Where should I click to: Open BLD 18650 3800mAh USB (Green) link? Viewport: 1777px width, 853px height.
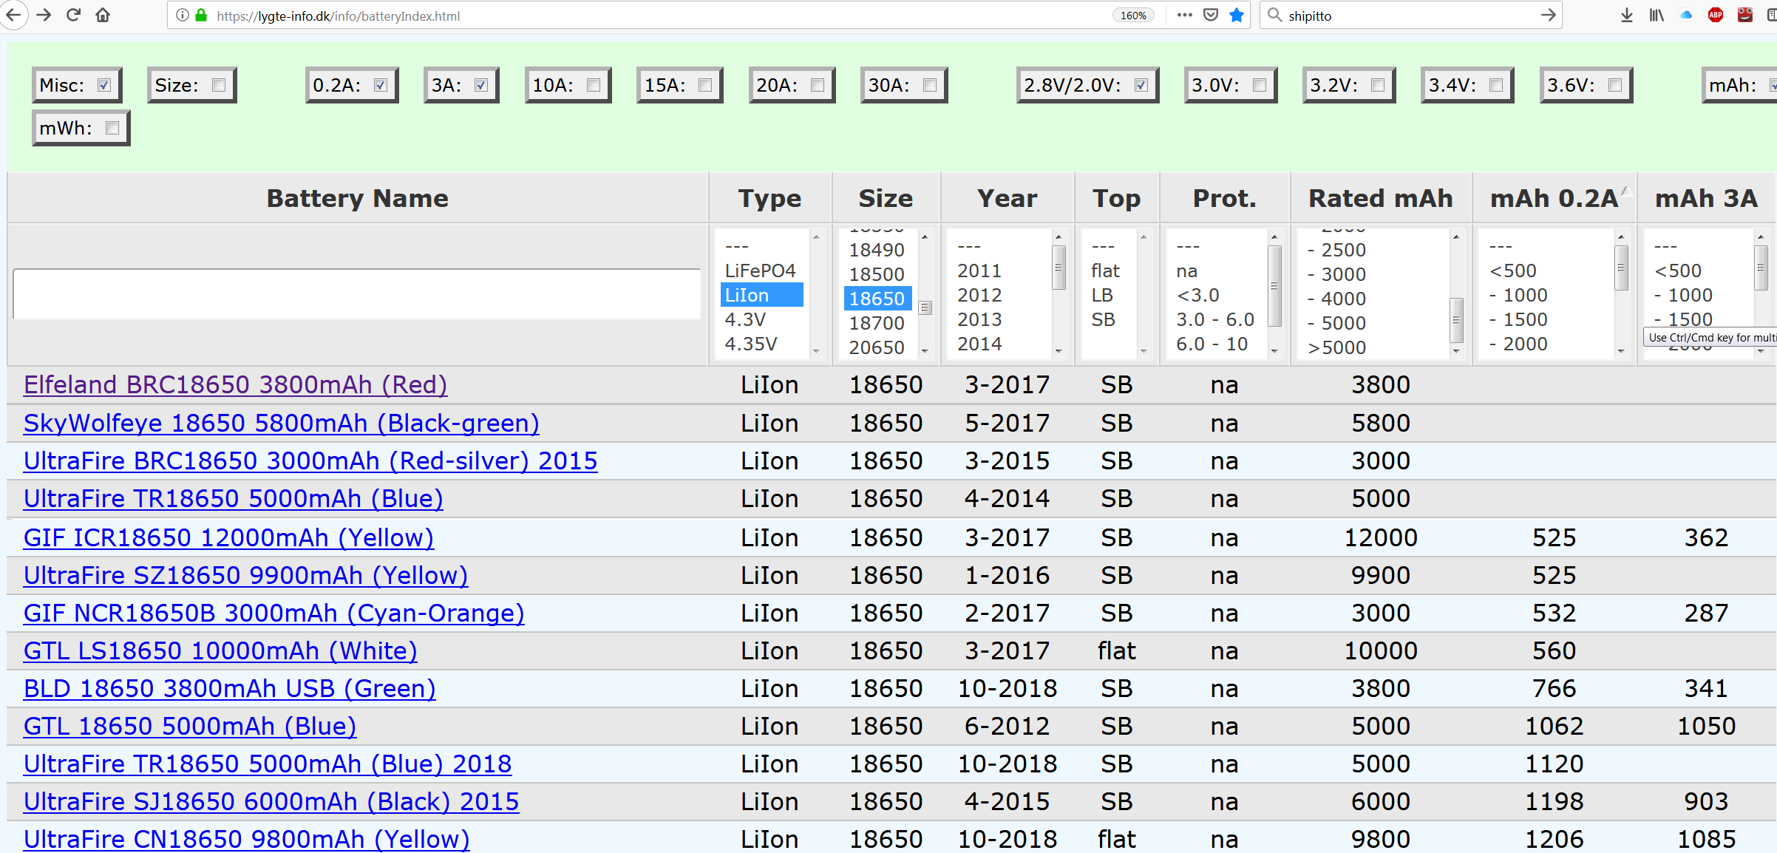[229, 688]
